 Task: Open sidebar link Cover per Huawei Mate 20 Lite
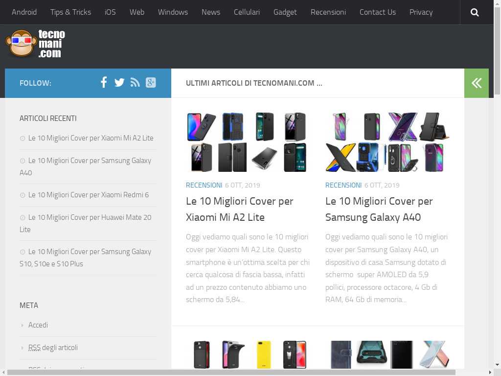85,223
